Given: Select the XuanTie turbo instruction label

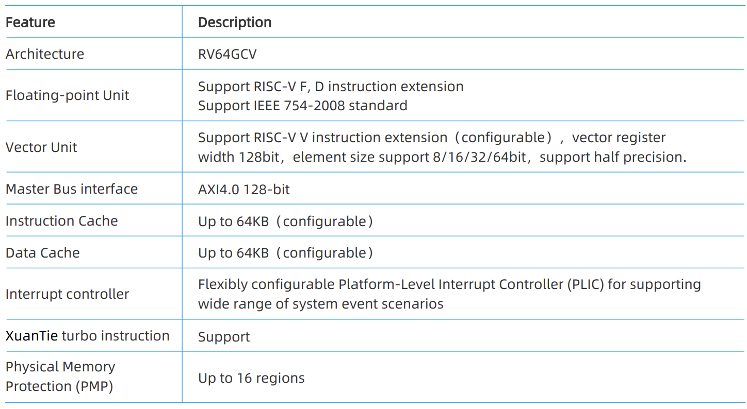Looking at the screenshot, I should (88, 336).
